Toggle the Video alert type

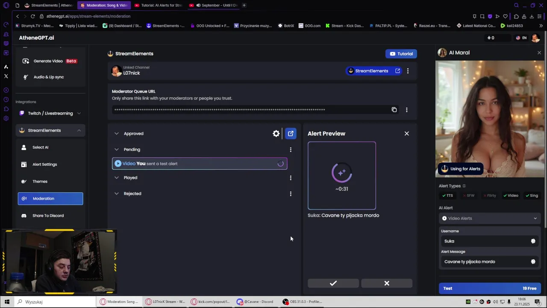click(511, 195)
